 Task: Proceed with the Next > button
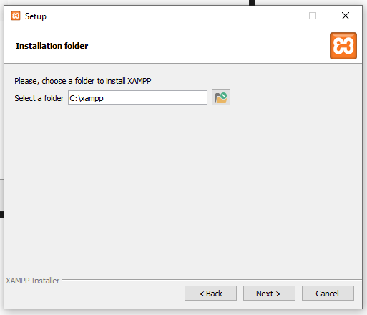click(x=269, y=294)
